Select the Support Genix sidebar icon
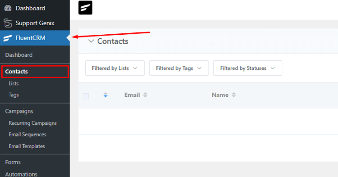The width and height of the screenshot is (338, 177). coord(8,23)
